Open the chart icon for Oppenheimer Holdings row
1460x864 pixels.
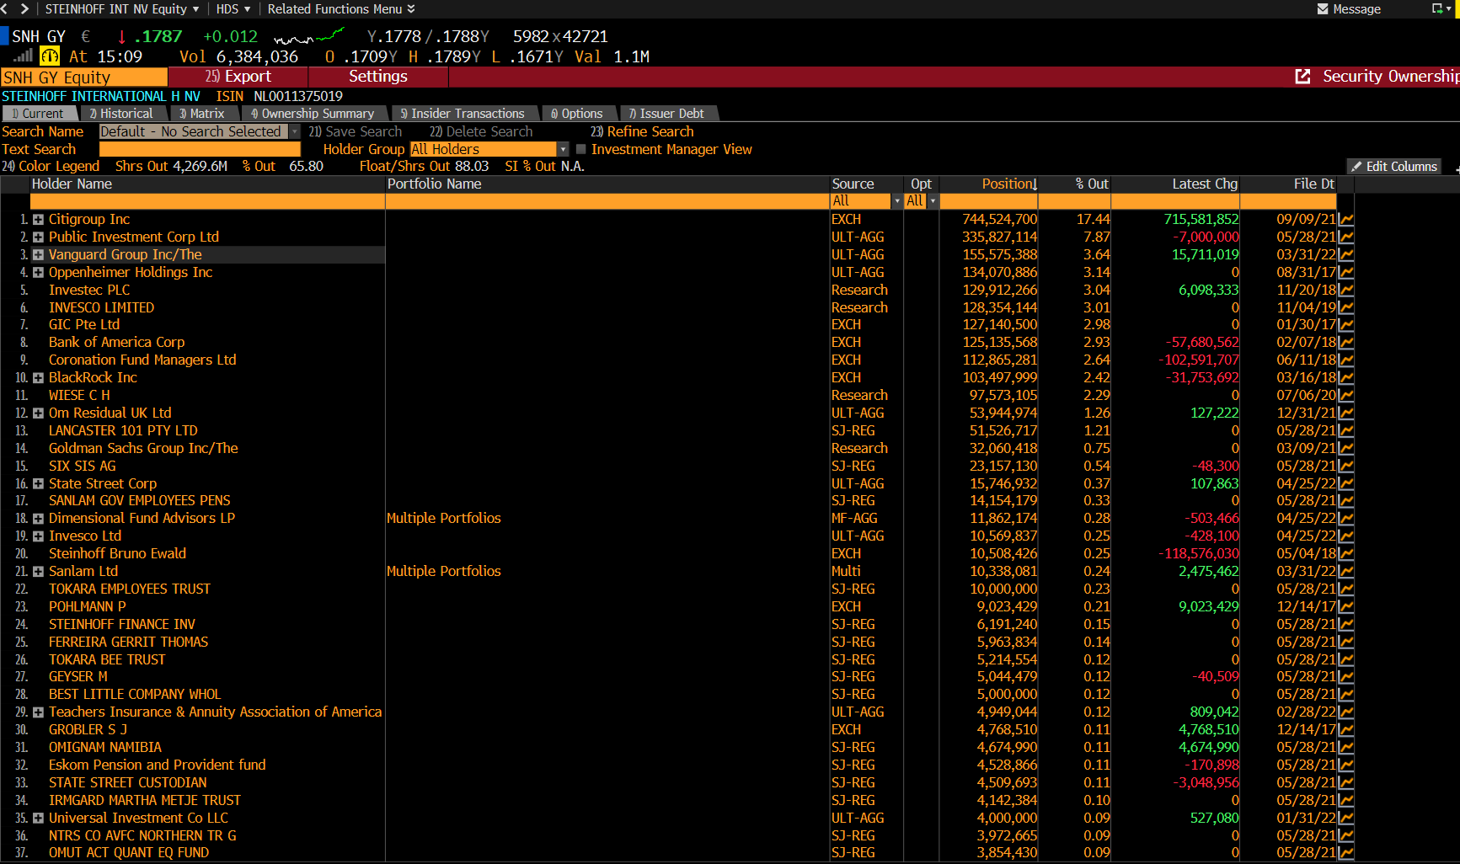click(x=1346, y=273)
